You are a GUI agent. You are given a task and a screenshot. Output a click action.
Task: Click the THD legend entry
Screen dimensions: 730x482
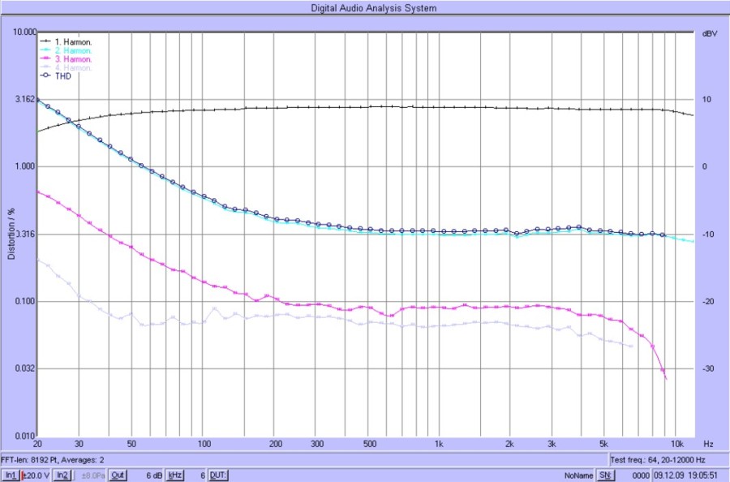point(63,76)
